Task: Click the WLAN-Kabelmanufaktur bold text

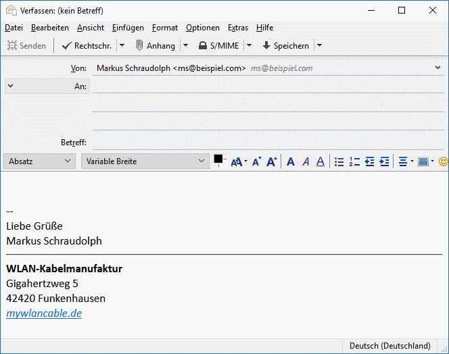Action: [x=64, y=269]
